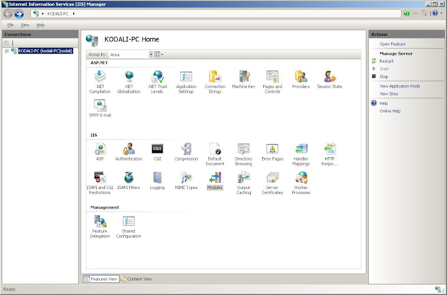Click the navigate Forward arrow button
The width and height of the screenshot is (447, 295).
(x=19, y=13)
